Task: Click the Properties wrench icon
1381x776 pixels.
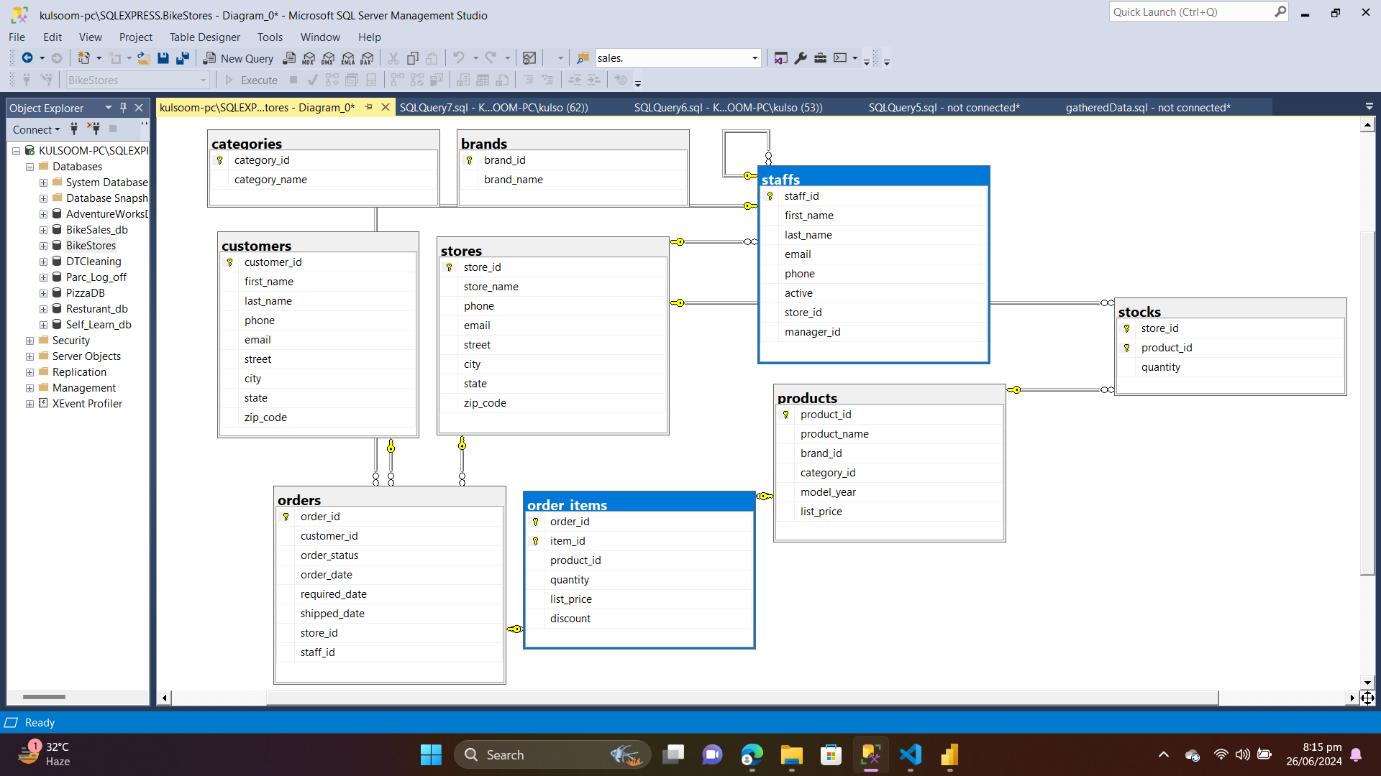Action: click(x=801, y=58)
